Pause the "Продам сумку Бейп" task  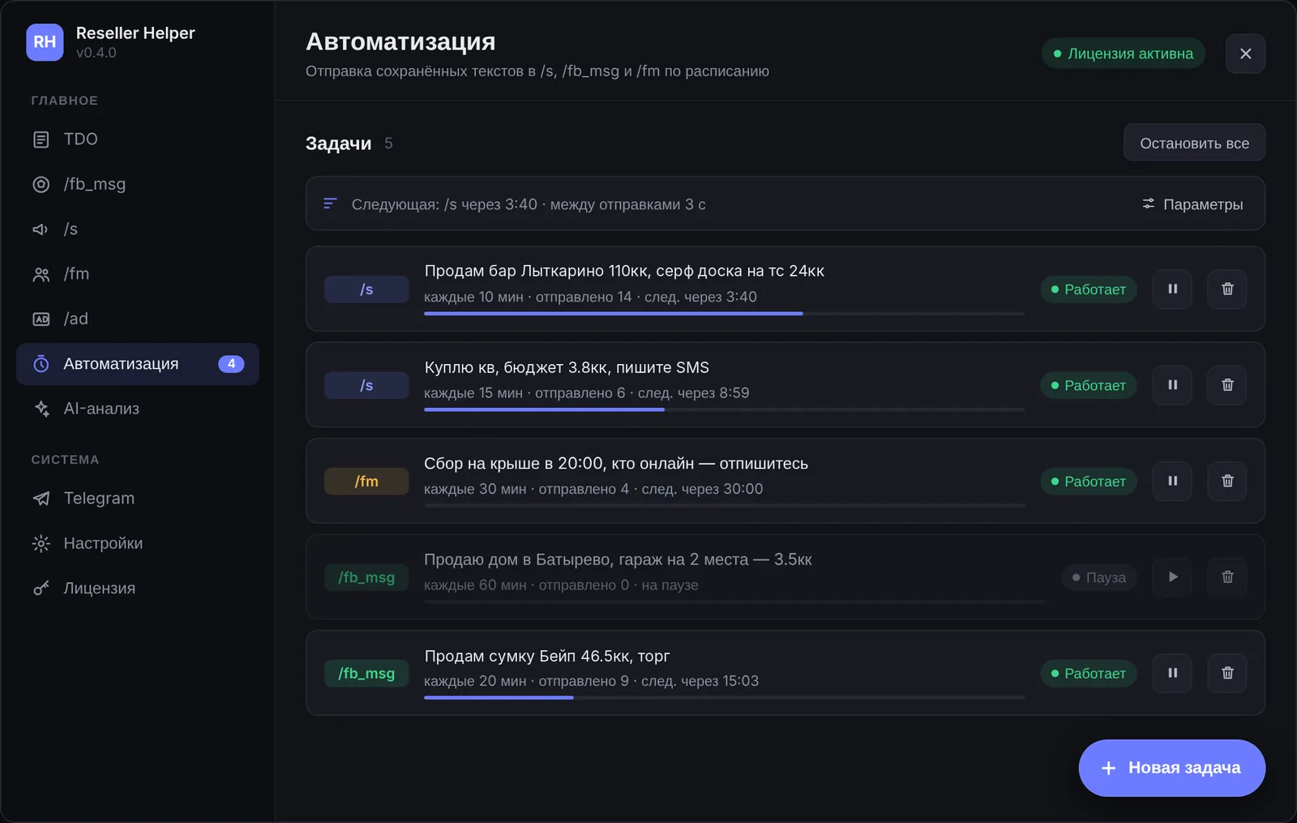point(1172,673)
